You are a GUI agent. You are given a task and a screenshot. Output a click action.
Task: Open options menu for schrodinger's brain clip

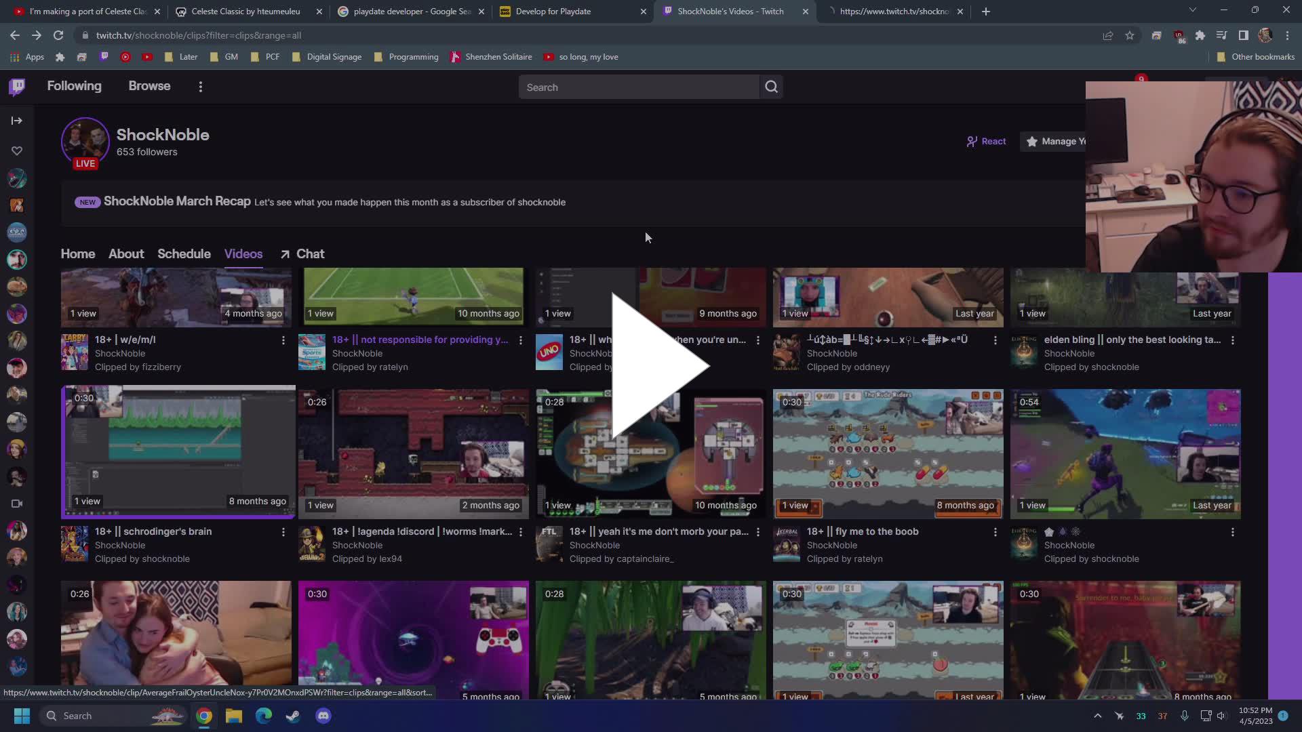(x=283, y=533)
